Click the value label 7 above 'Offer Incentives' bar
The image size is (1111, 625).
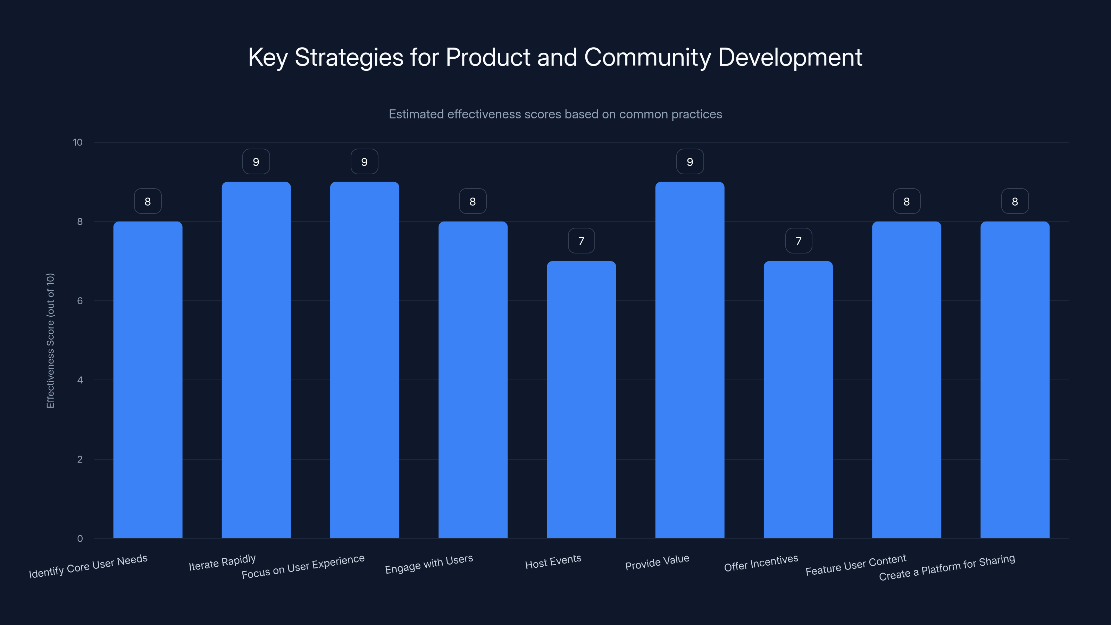[799, 241]
